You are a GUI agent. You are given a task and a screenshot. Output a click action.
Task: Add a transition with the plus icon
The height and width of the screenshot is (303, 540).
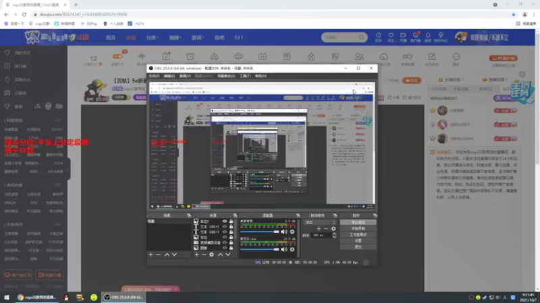point(319,229)
